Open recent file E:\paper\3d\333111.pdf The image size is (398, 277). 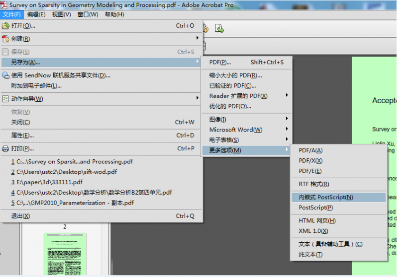[x=101, y=182]
